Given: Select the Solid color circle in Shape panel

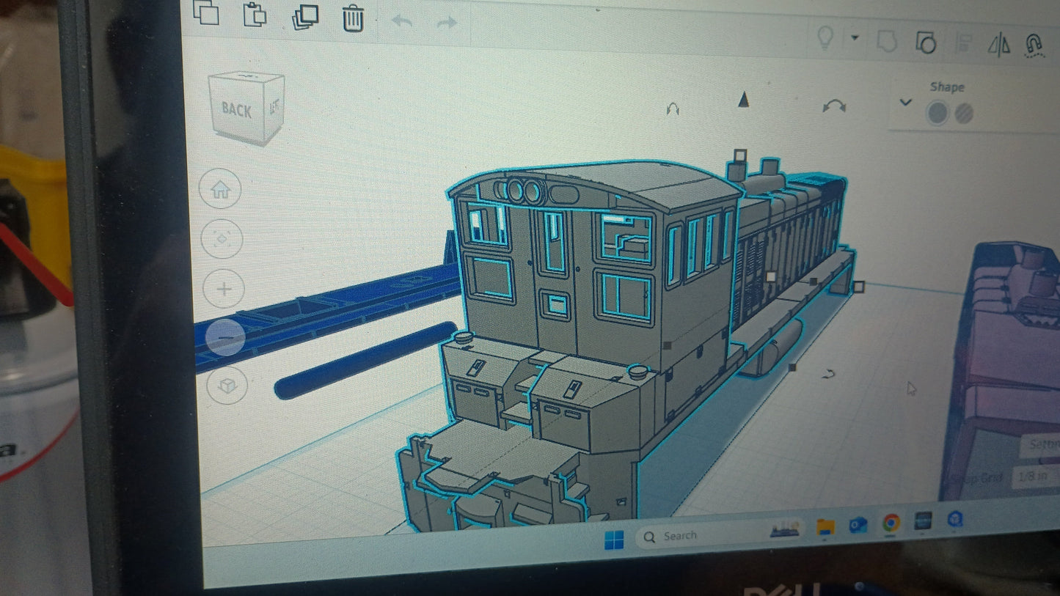Looking at the screenshot, I should (937, 114).
